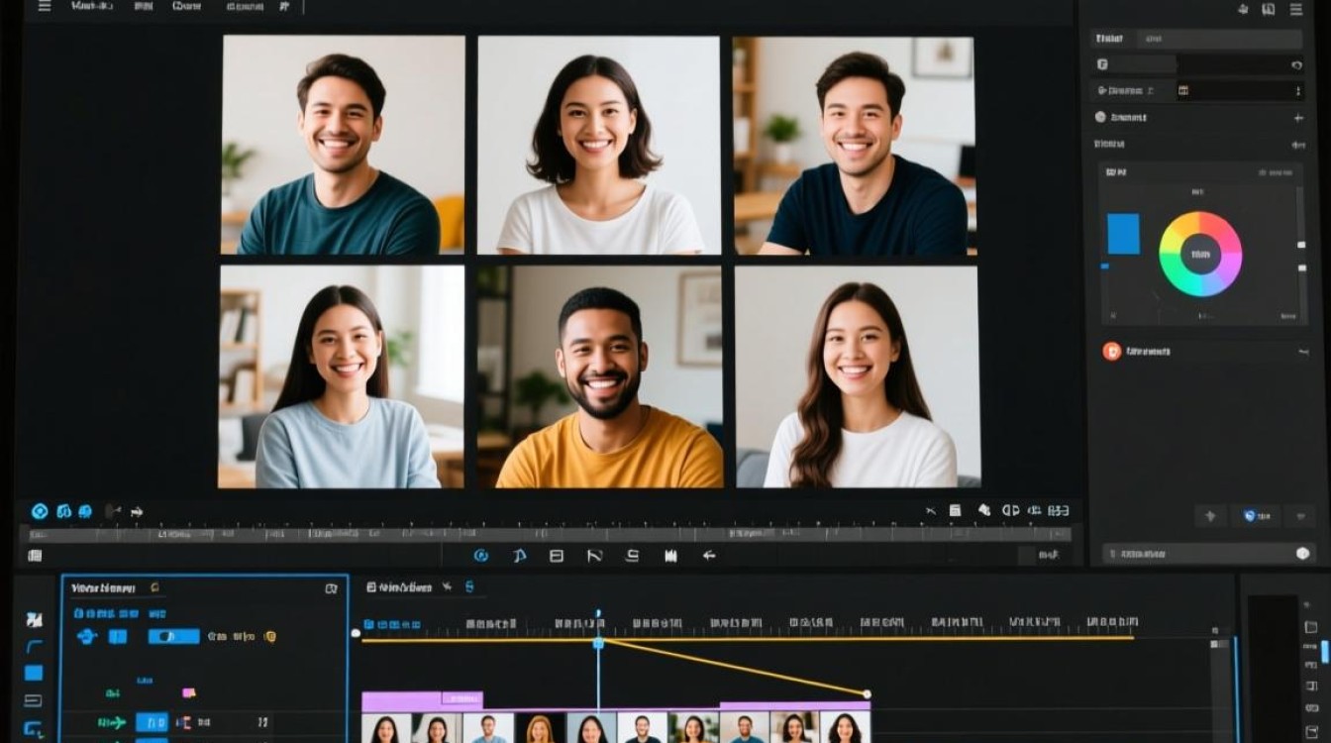Click the blue shield button at the panel bottom
The width and height of the screenshot is (1331, 743).
click(1255, 516)
